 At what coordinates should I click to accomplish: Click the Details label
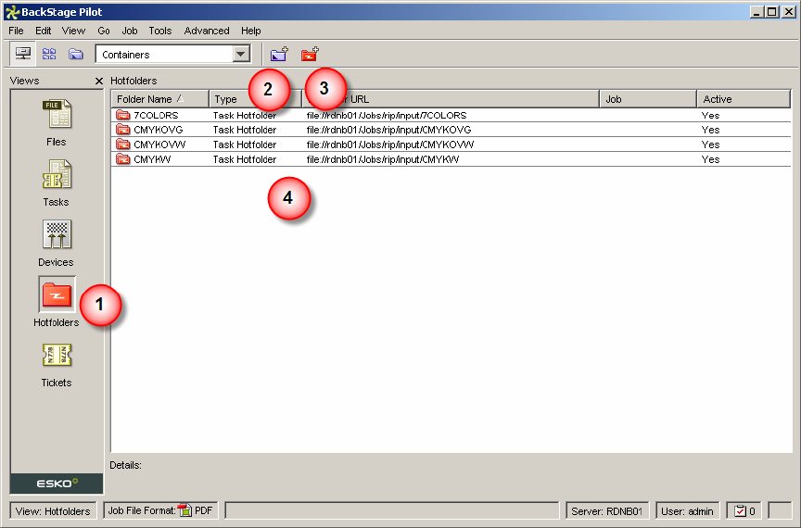[x=126, y=465]
